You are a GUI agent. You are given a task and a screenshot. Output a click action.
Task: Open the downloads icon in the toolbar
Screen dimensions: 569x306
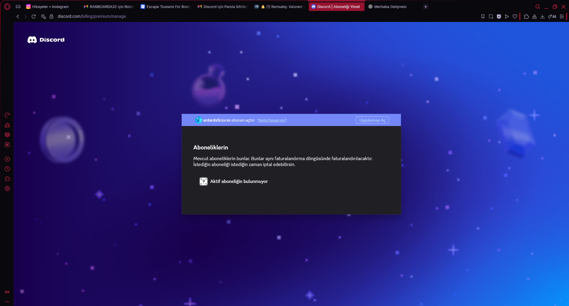pyautogui.click(x=542, y=17)
